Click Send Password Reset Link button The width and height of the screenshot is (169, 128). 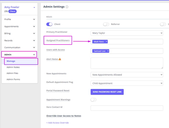tap(107, 92)
